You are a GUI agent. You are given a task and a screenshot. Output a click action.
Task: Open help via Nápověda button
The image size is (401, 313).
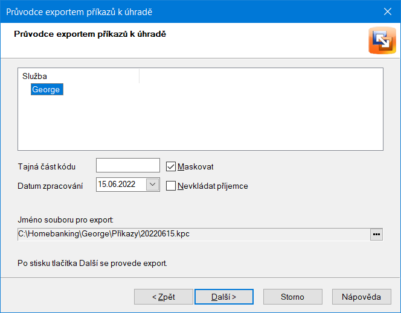tap(361, 297)
